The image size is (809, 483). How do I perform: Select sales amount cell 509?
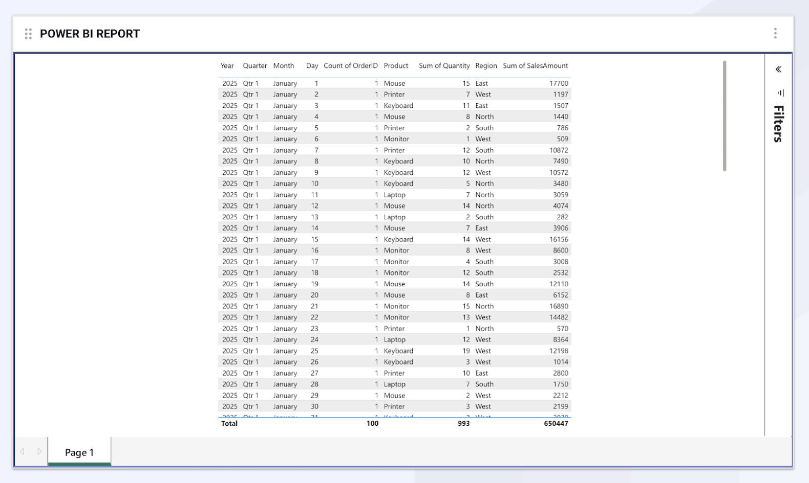(x=562, y=139)
